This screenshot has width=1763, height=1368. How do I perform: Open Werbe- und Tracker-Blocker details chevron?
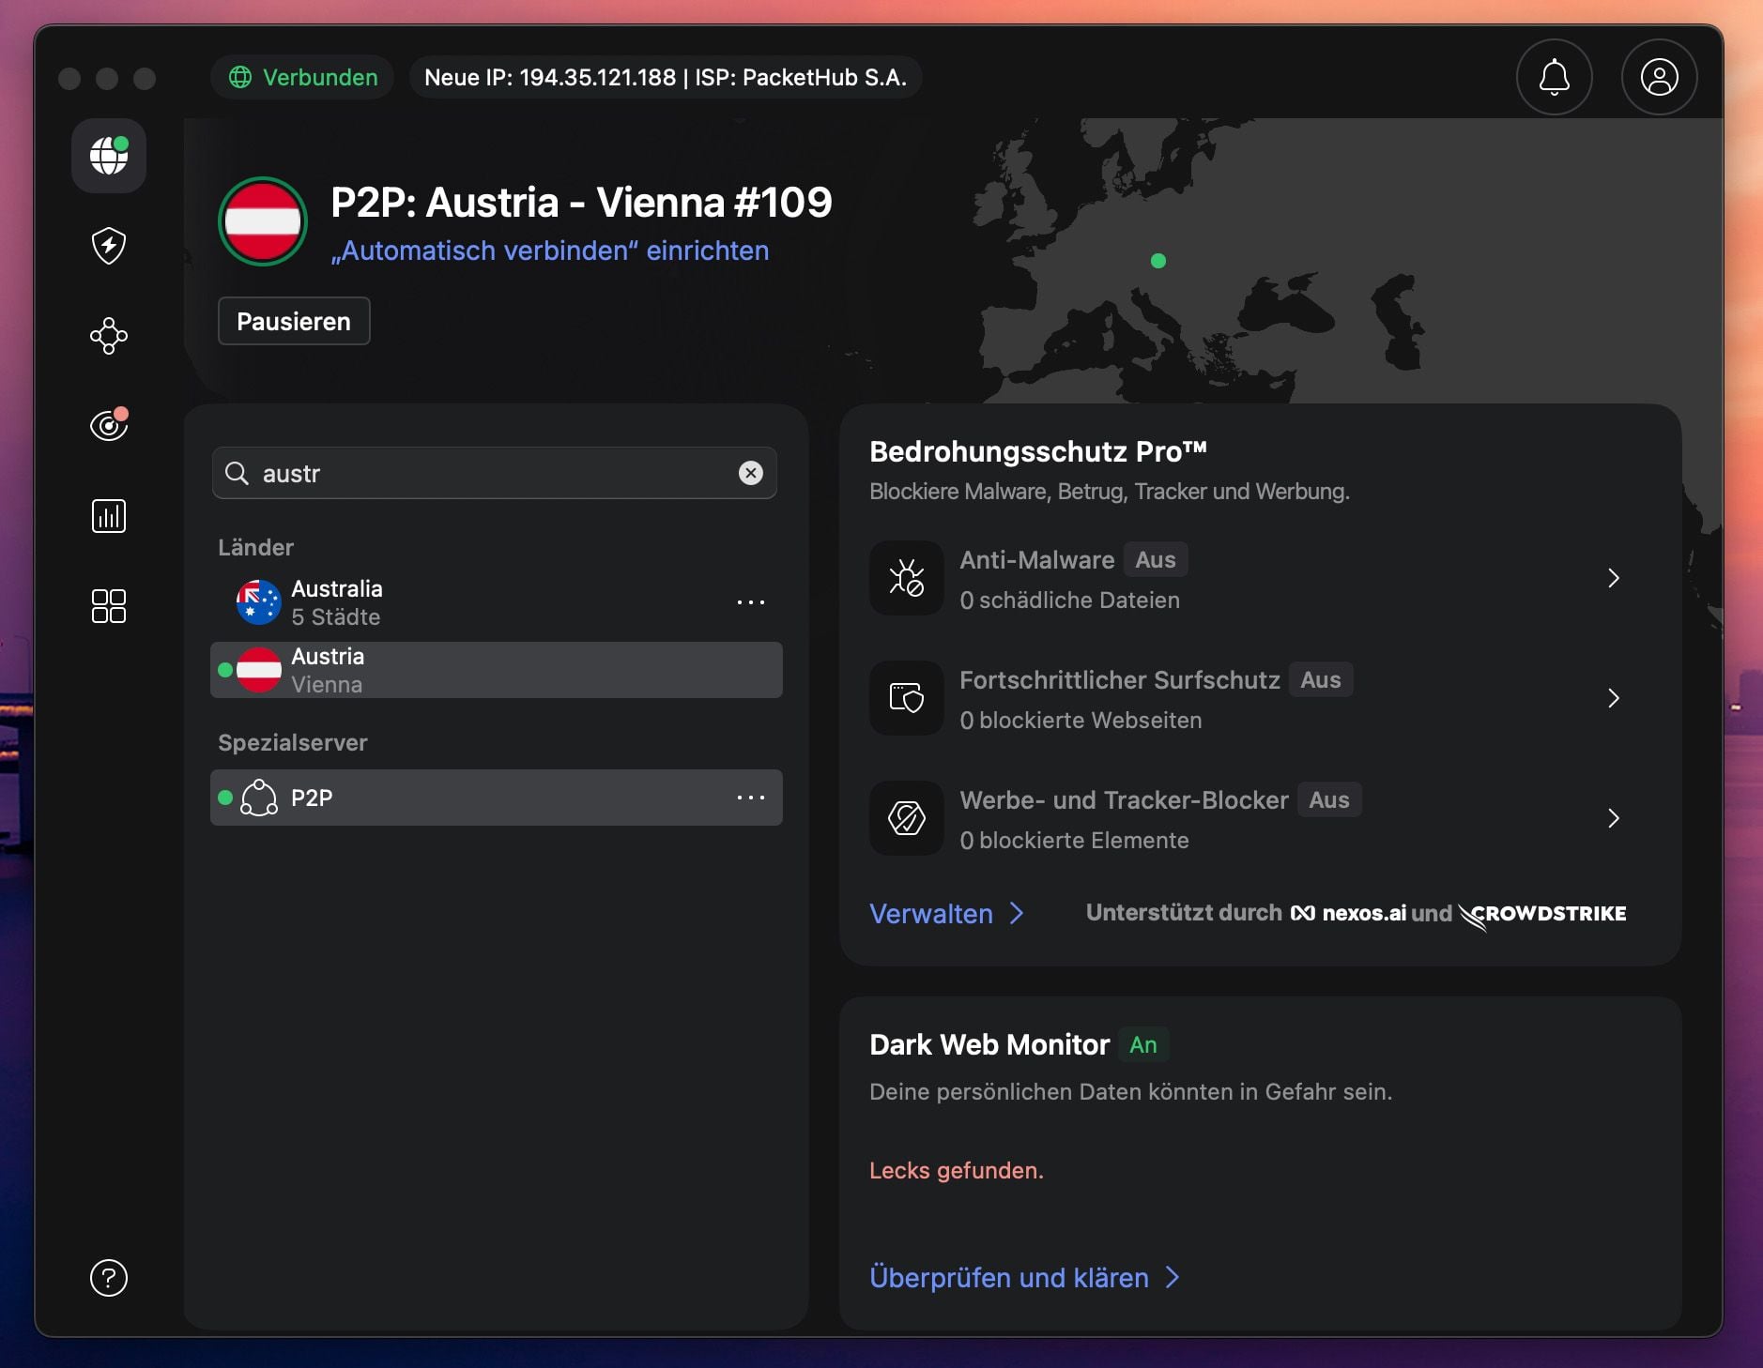(x=1615, y=818)
